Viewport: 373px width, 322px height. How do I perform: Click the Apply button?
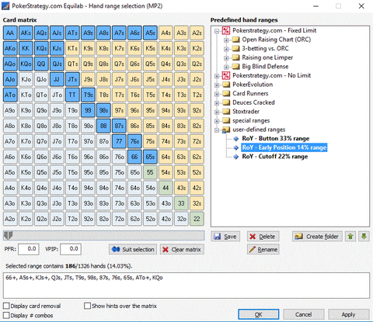[349, 314]
